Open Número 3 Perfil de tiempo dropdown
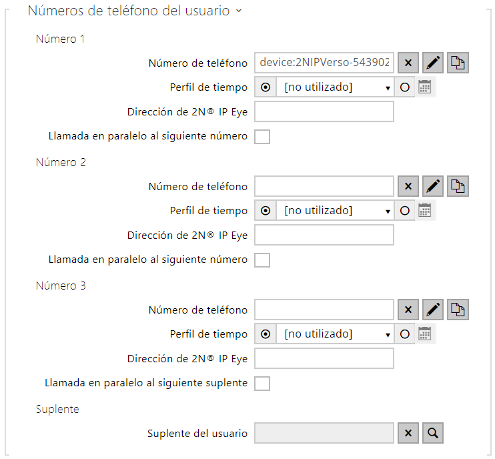 (x=335, y=334)
